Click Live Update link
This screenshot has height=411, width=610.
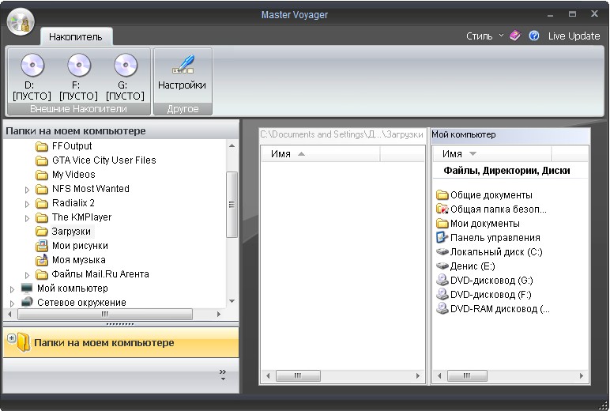point(574,36)
